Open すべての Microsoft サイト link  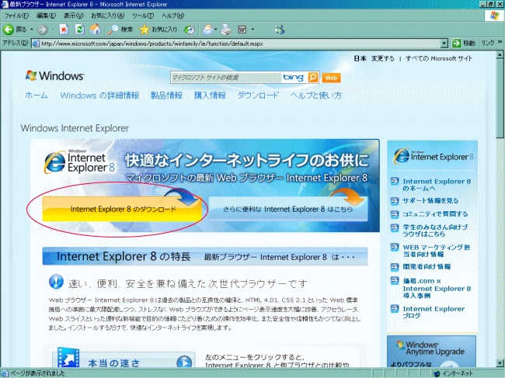(439, 58)
